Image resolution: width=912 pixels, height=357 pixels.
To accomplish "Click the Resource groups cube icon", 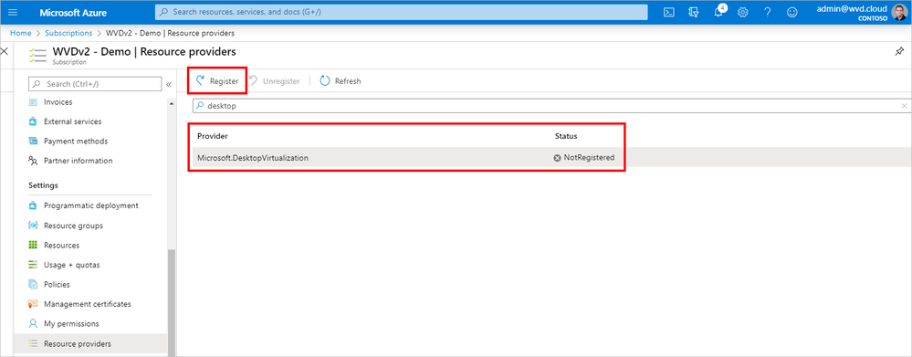I will click(33, 225).
